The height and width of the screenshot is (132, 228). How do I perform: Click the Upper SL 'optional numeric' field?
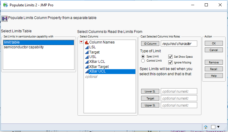click(179, 105)
